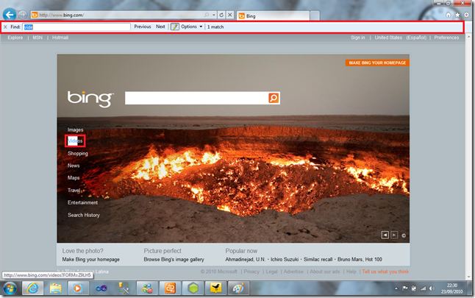The image size is (475, 298).
Task: Open Windows Media Player taskbar icon
Action: click(78, 288)
